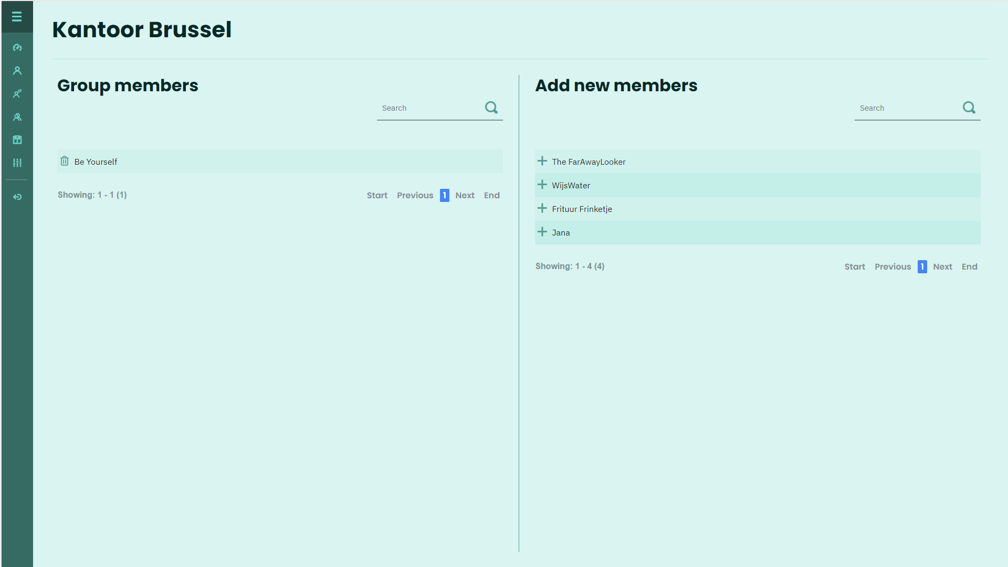Open the sliders settings icon in the sidebar
Viewport: 1008px width, 567px height.
(x=17, y=163)
